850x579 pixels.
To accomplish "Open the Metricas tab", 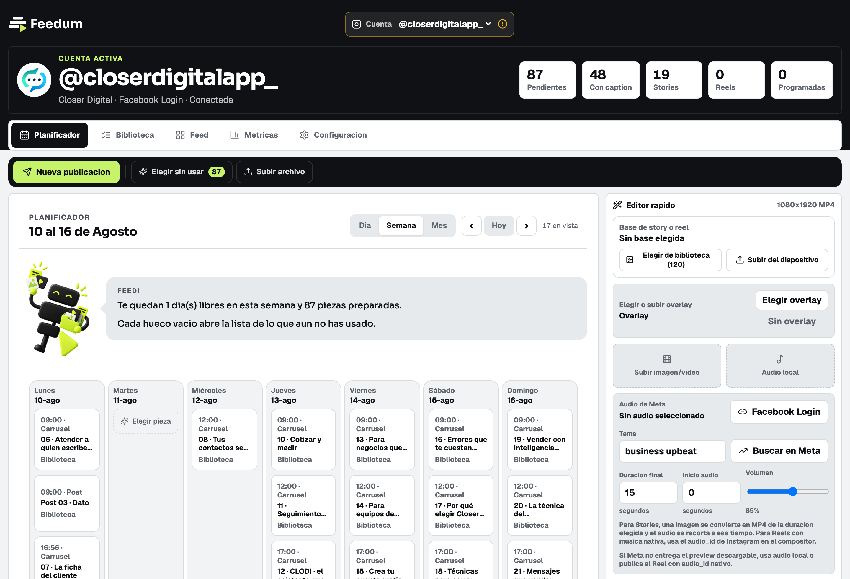I will click(254, 135).
